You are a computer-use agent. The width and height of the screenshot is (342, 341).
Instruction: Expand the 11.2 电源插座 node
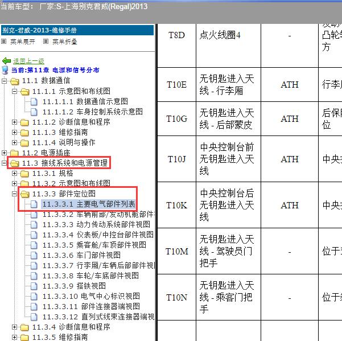click(4, 153)
